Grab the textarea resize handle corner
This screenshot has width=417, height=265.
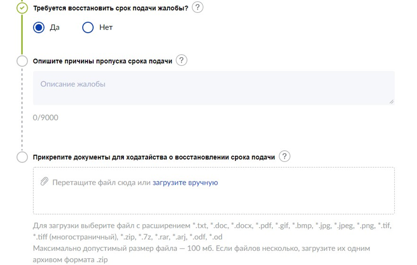coord(391,101)
